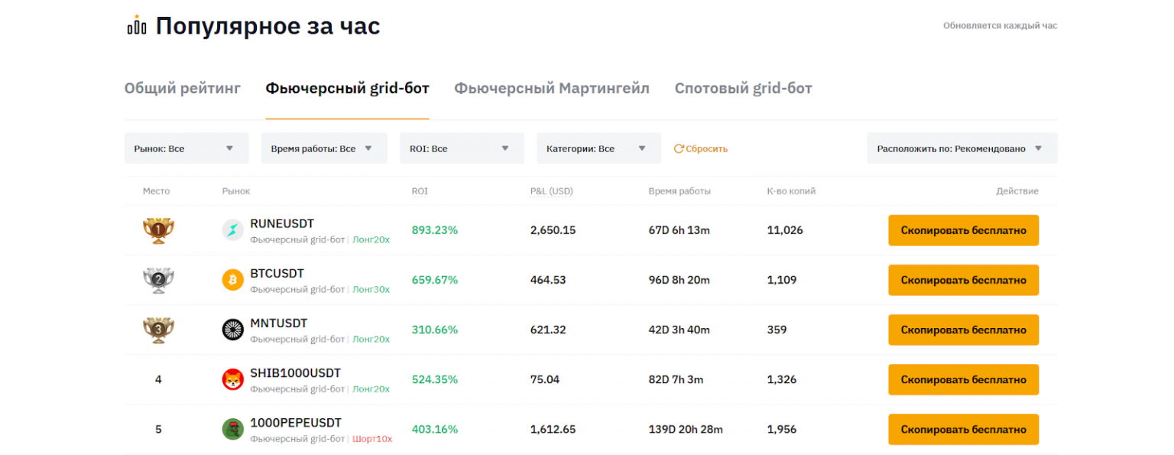Reset filters with the Сбросить link
1174x455 pixels.
tap(701, 149)
